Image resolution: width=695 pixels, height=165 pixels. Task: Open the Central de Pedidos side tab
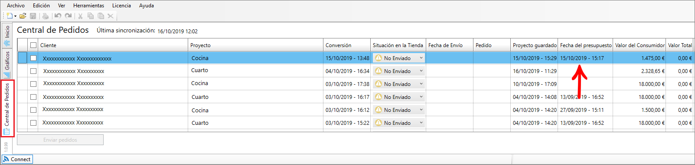[x=7, y=108]
